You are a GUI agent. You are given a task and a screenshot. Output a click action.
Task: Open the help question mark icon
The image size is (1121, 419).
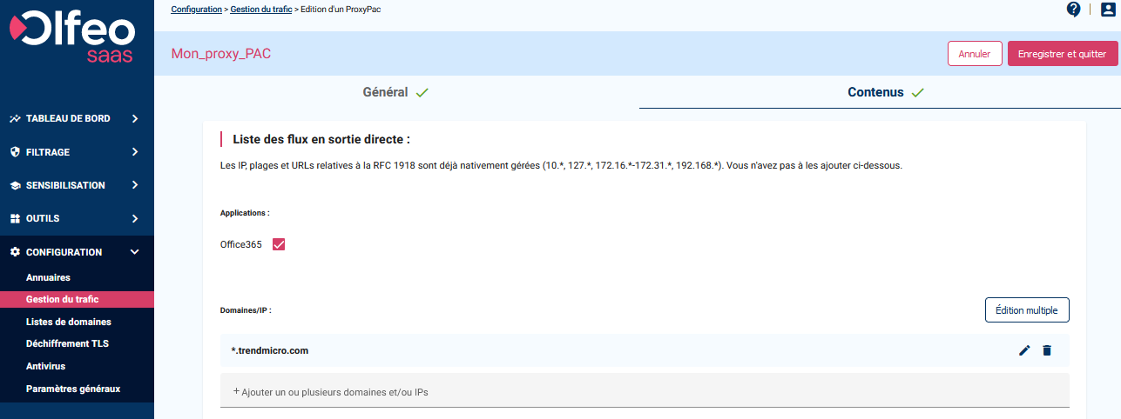(1073, 10)
